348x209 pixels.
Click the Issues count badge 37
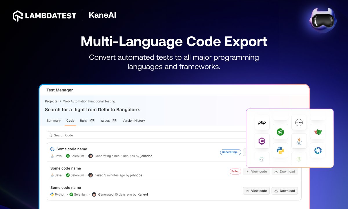tap(114, 120)
